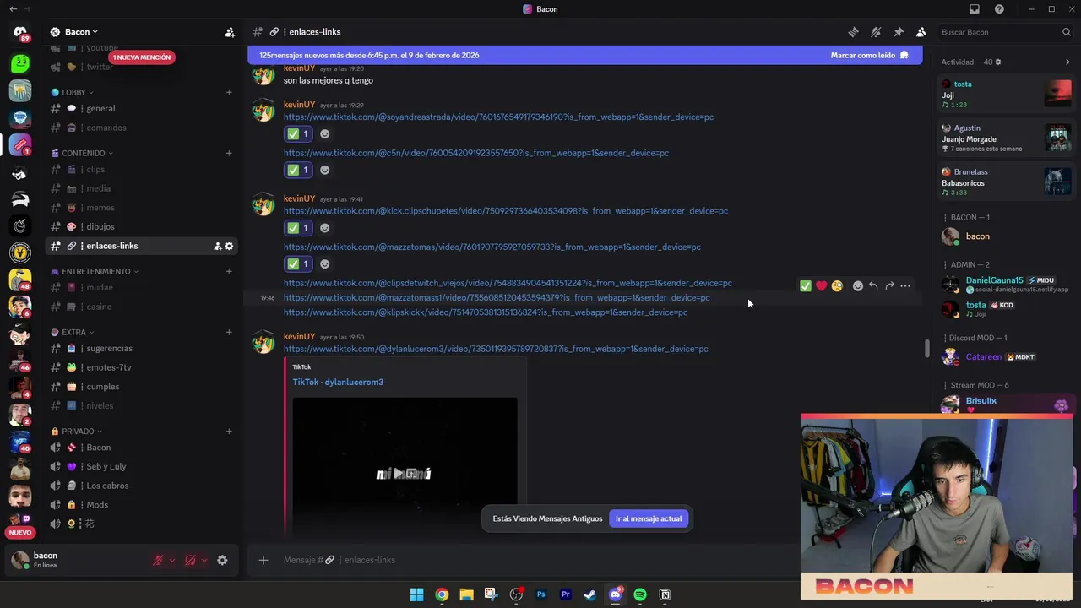Toggle checkmark reaction on soyandreastrada link
This screenshot has height=608, width=1081.
[x=298, y=133]
